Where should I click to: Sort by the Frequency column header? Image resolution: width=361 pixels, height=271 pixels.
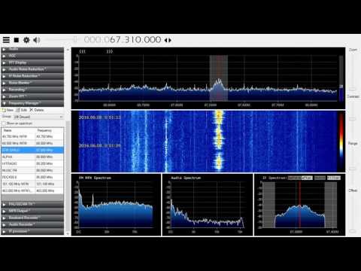click(x=50, y=130)
